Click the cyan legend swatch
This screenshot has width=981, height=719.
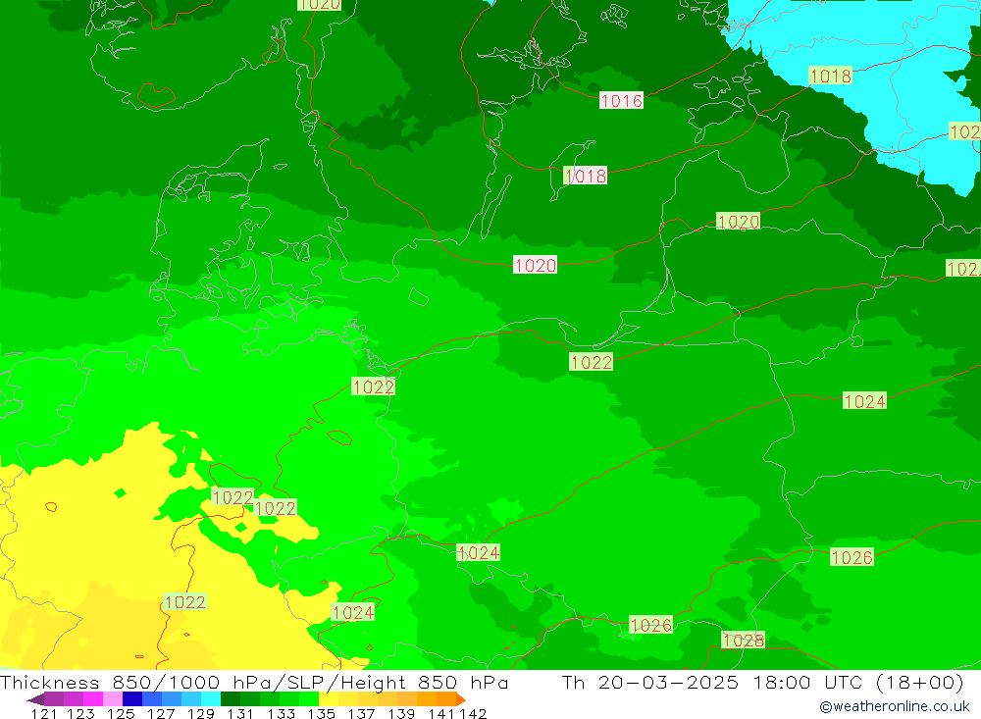tap(211, 699)
